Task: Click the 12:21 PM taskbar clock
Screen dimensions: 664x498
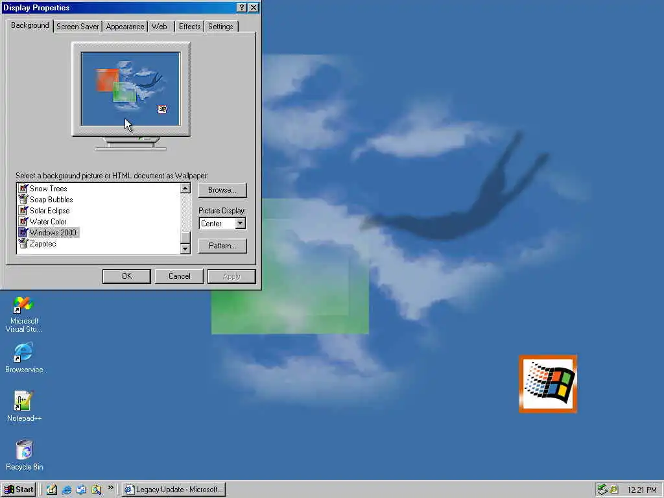Action: pyautogui.click(x=641, y=490)
